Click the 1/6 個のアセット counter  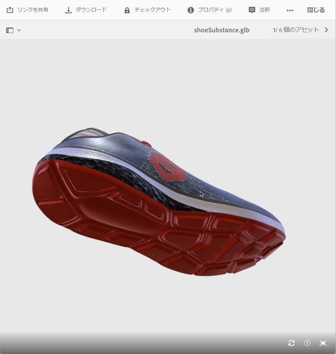coord(296,30)
